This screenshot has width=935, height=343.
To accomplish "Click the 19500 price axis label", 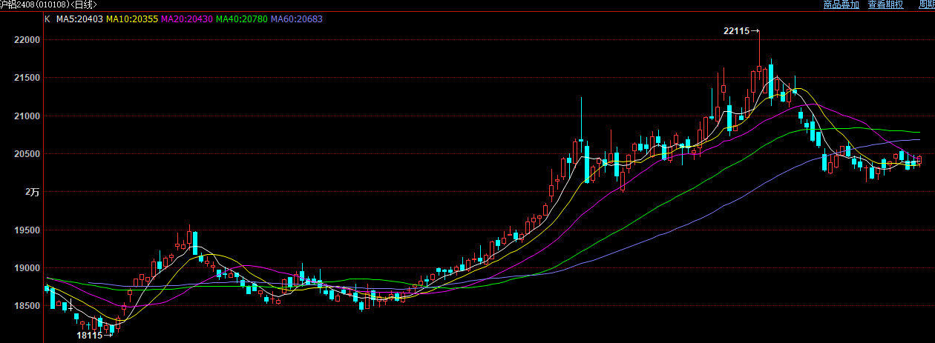I will click(x=27, y=230).
